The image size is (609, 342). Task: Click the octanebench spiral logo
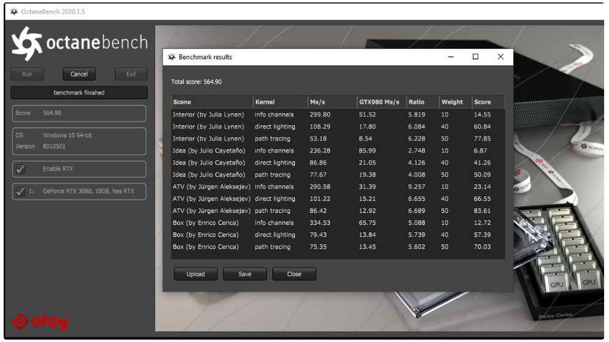[x=26, y=43]
